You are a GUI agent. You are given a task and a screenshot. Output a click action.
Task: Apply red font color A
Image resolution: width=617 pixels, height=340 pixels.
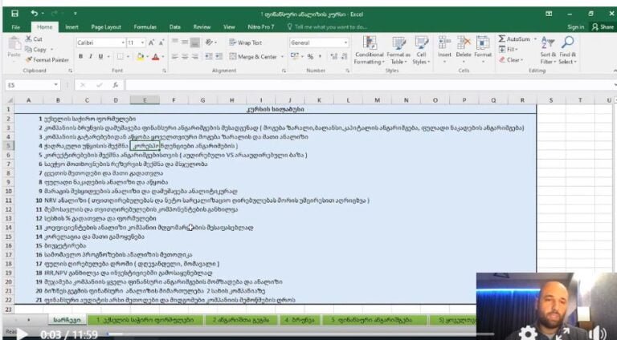pos(155,57)
